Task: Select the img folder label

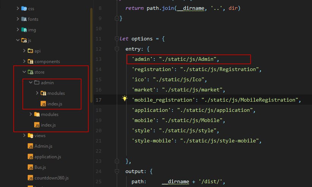Action: [x=32, y=30]
